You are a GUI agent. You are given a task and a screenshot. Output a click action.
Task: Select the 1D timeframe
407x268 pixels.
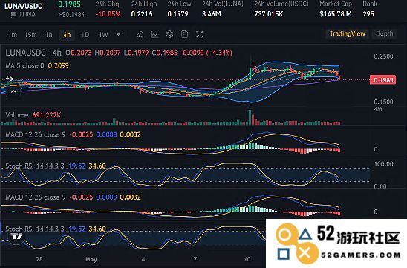[85, 35]
